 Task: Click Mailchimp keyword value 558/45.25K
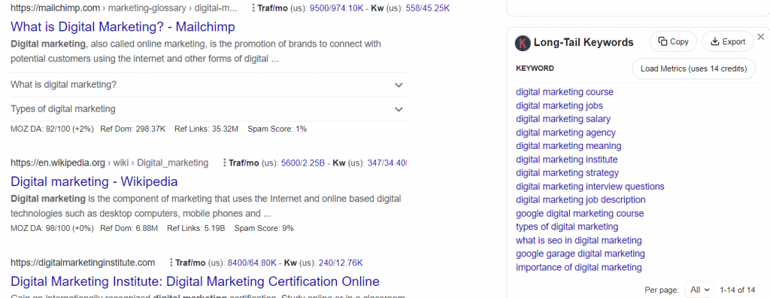pyautogui.click(x=428, y=8)
